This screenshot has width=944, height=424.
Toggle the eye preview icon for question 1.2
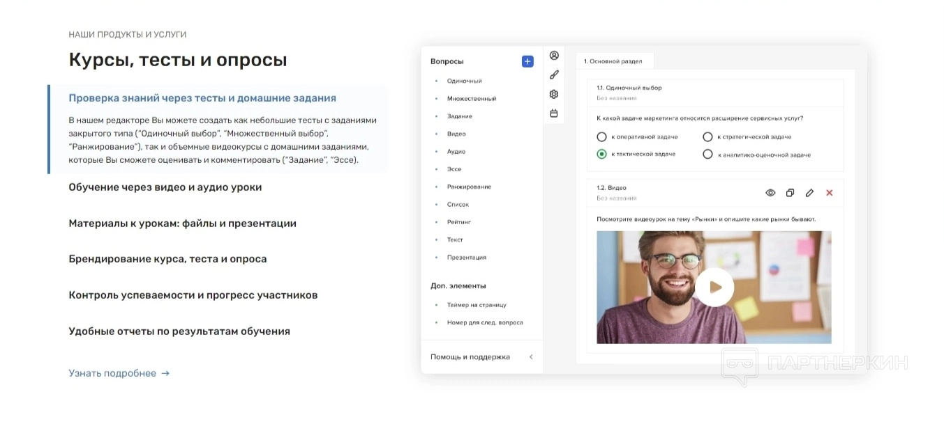tap(770, 193)
